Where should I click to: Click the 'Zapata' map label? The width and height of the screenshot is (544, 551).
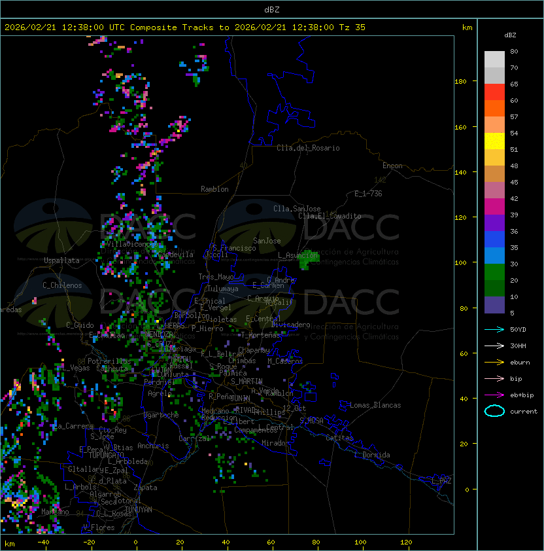[x=145, y=488]
